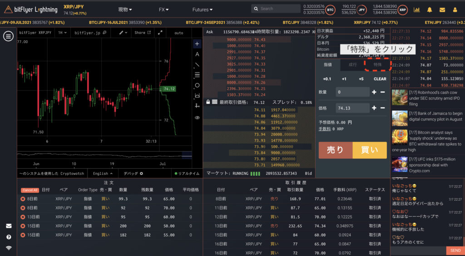The height and width of the screenshot is (256, 465).
Task: Switch to the 成行 market order tab
Action: point(352,64)
